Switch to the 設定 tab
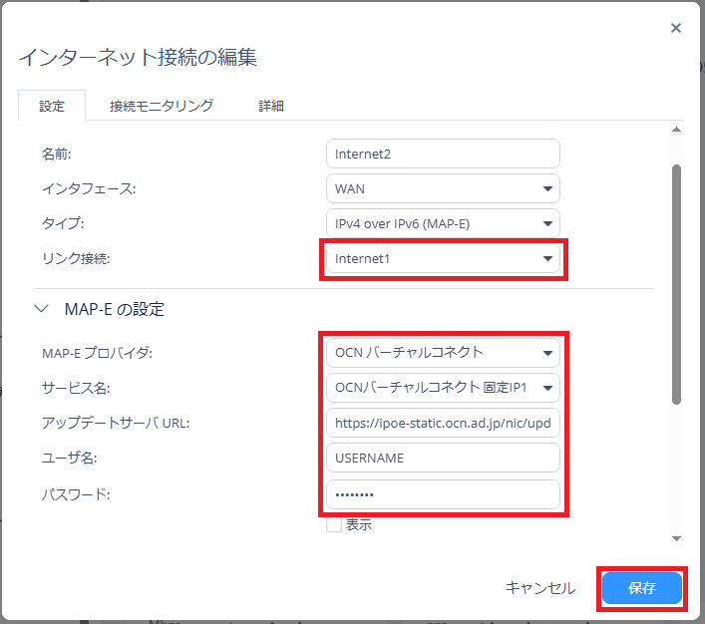705x624 pixels. pyautogui.click(x=52, y=106)
